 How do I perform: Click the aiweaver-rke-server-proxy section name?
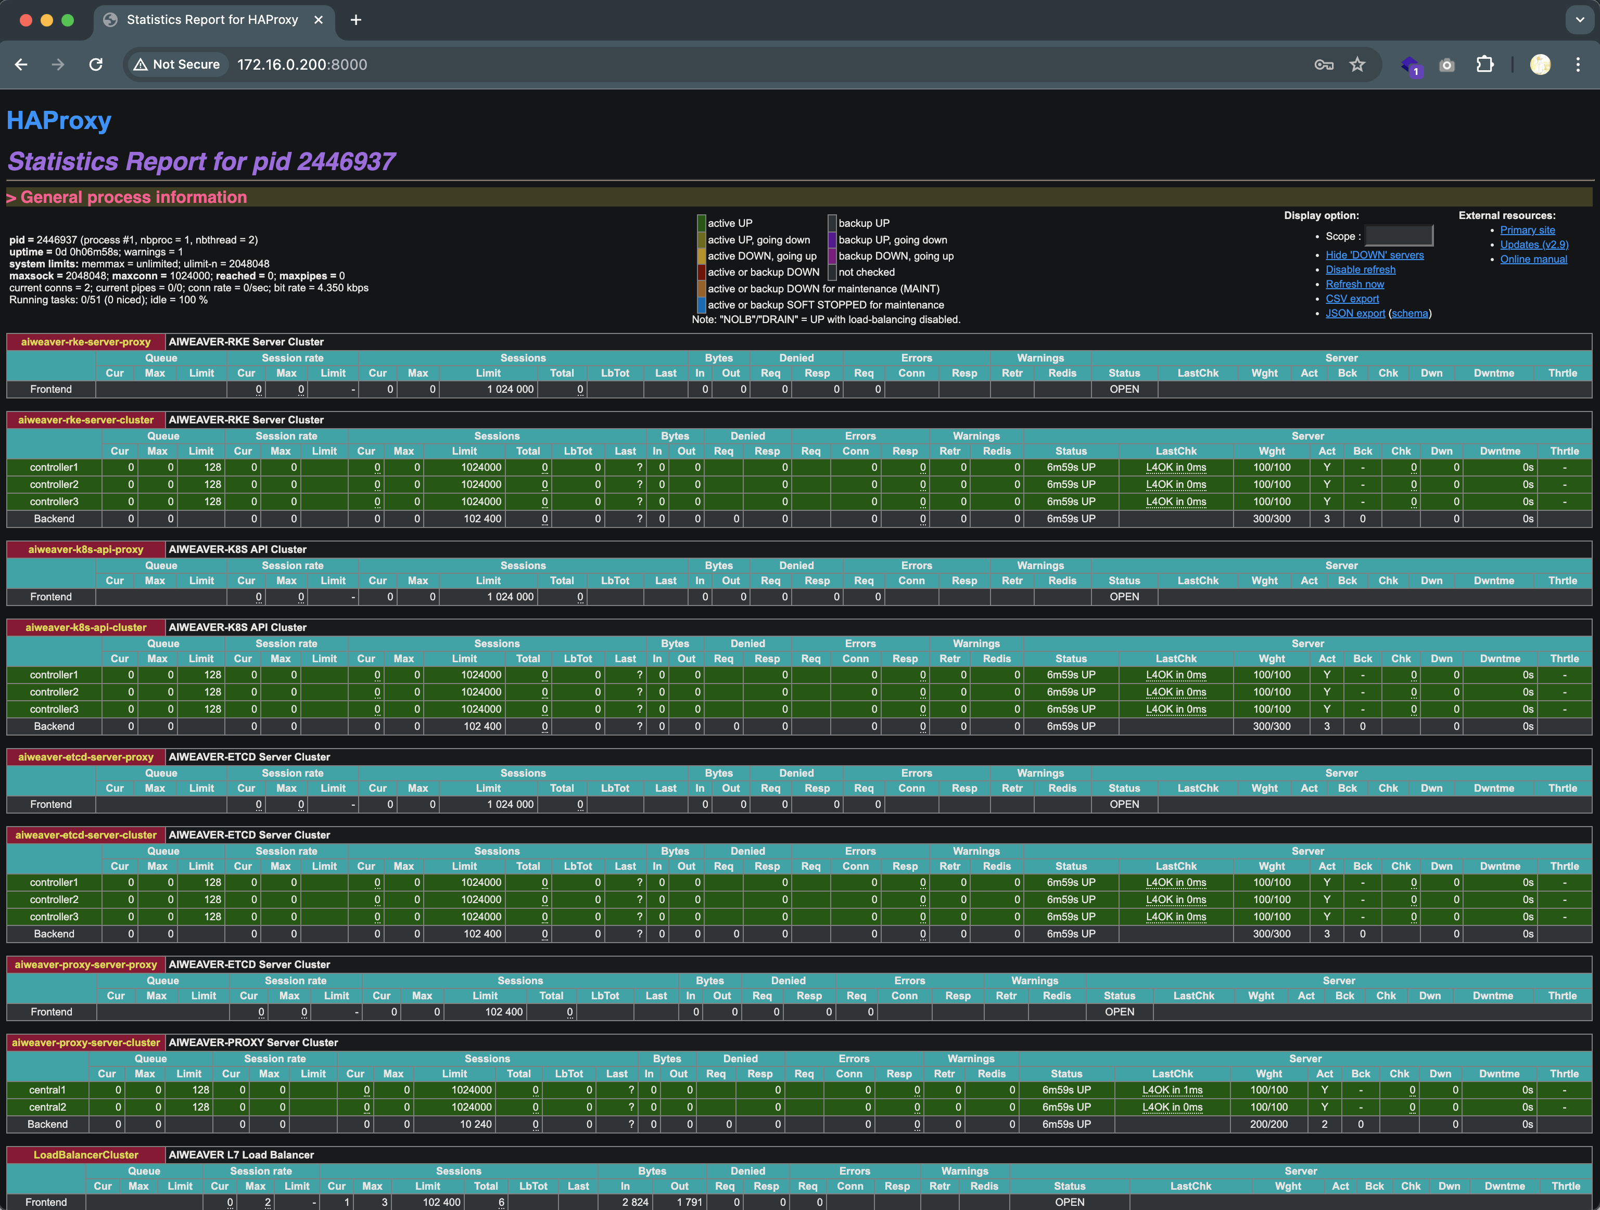click(x=85, y=342)
